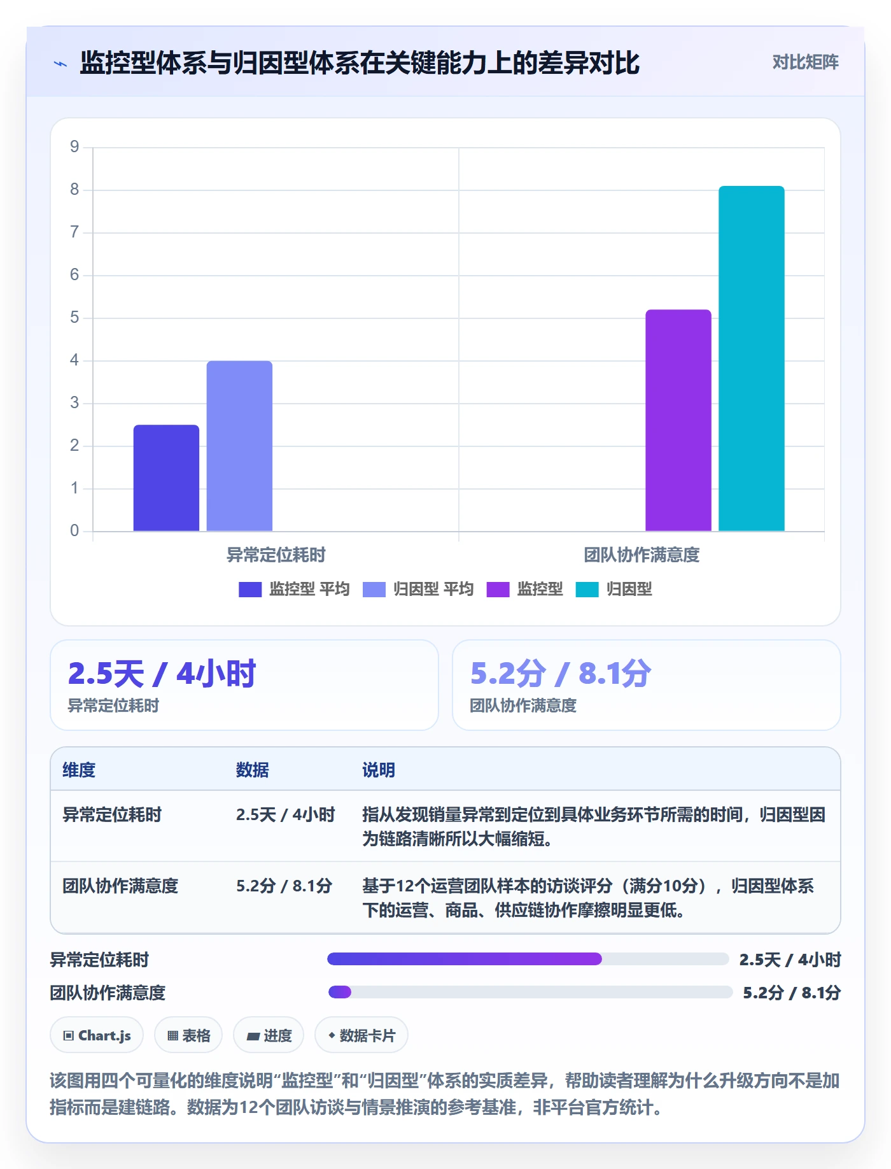Click the 进度 tag chip
891x1169 pixels.
pos(269,1035)
